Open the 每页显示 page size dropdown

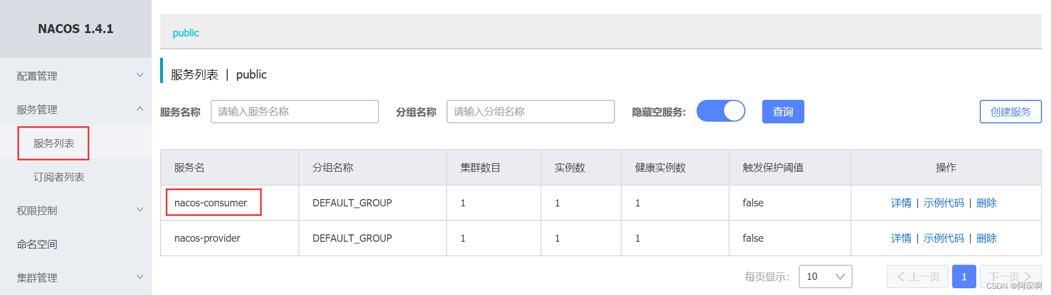[x=825, y=276]
